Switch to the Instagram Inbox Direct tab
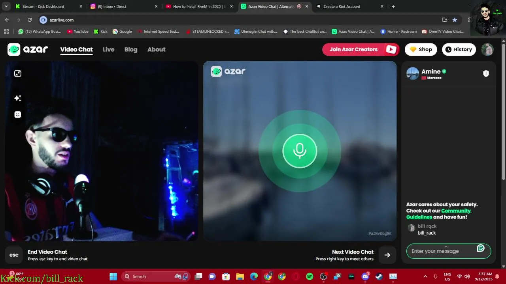Screen dimensions: 506x284 click(123, 6)
